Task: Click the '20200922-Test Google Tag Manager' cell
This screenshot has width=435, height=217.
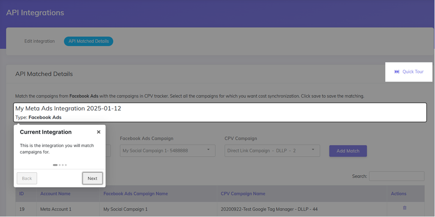Action: click(302, 209)
